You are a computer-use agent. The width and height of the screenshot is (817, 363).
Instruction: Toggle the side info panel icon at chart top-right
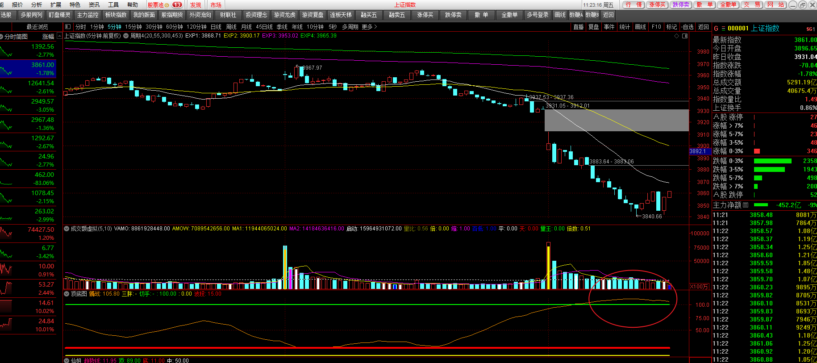(x=685, y=36)
